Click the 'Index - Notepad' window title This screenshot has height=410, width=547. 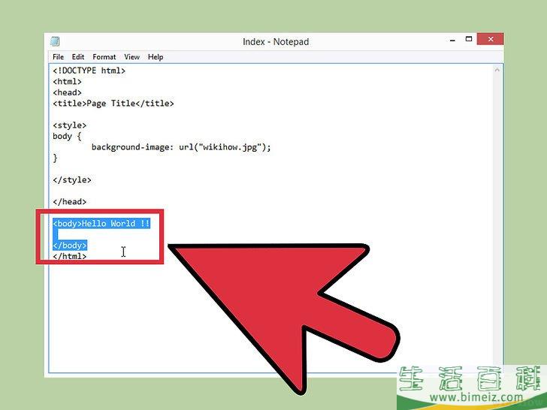[276, 42]
